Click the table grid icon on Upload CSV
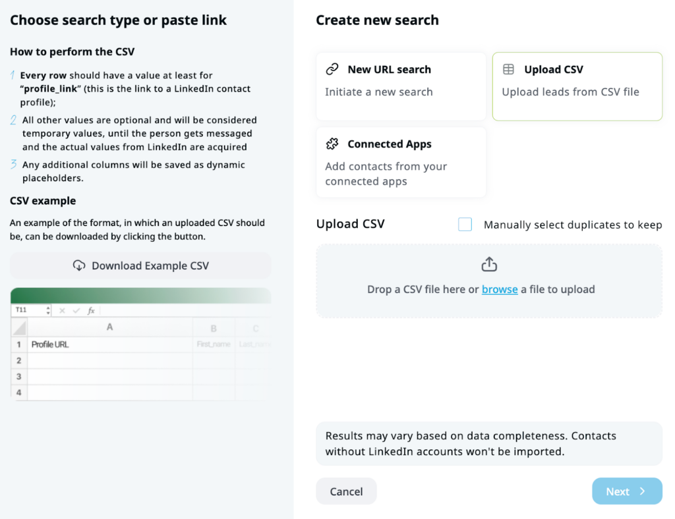 (x=509, y=69)
